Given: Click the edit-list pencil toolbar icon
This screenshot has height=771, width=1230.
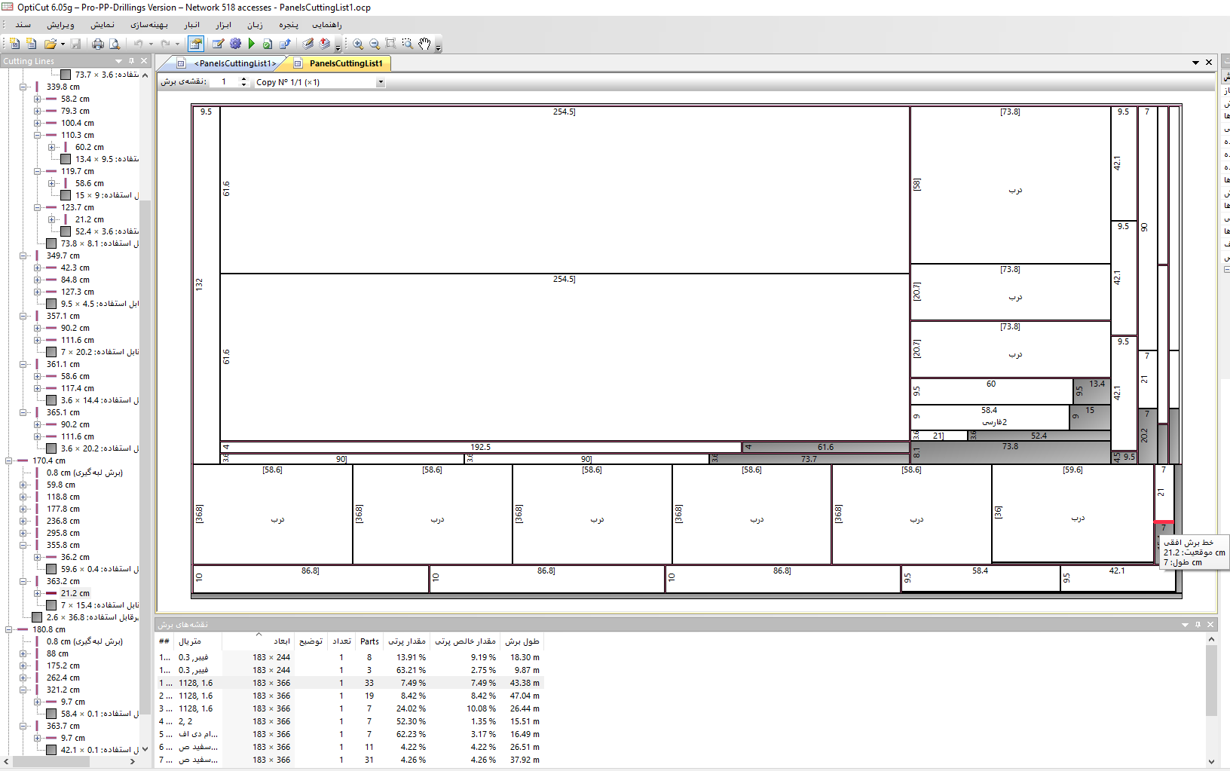Looking at the screenshot, I should pos(219,44).
